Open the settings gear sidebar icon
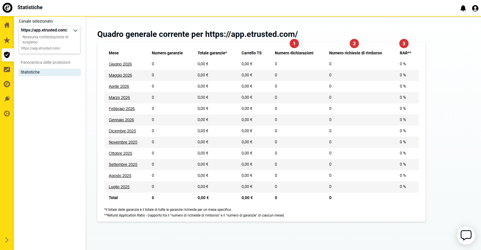This screenshot has width=481, height=250. (x=7, y=114)
